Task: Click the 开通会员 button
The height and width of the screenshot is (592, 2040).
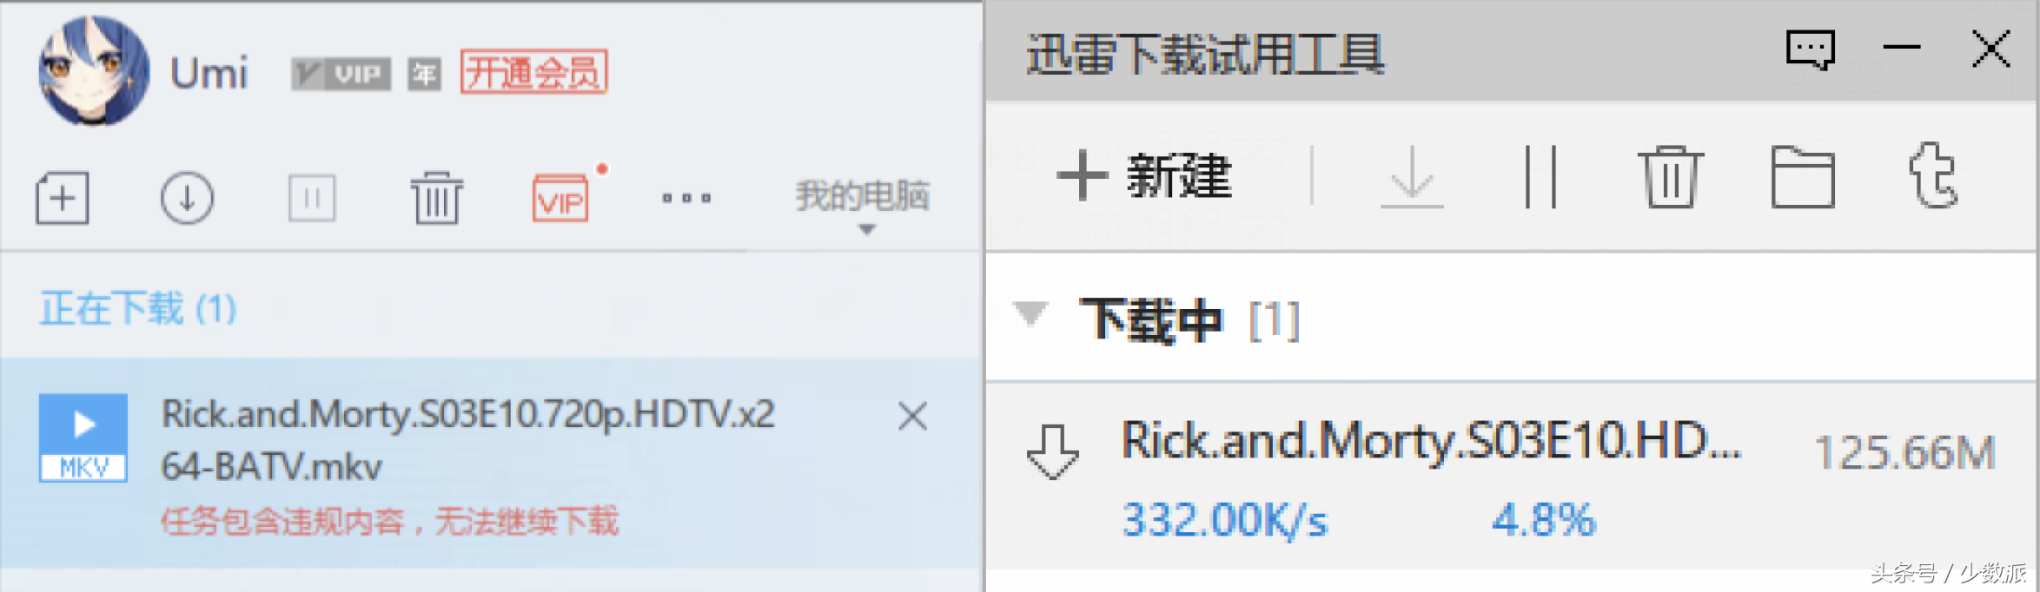Action: pyautogui.click(x=533, y=72)
